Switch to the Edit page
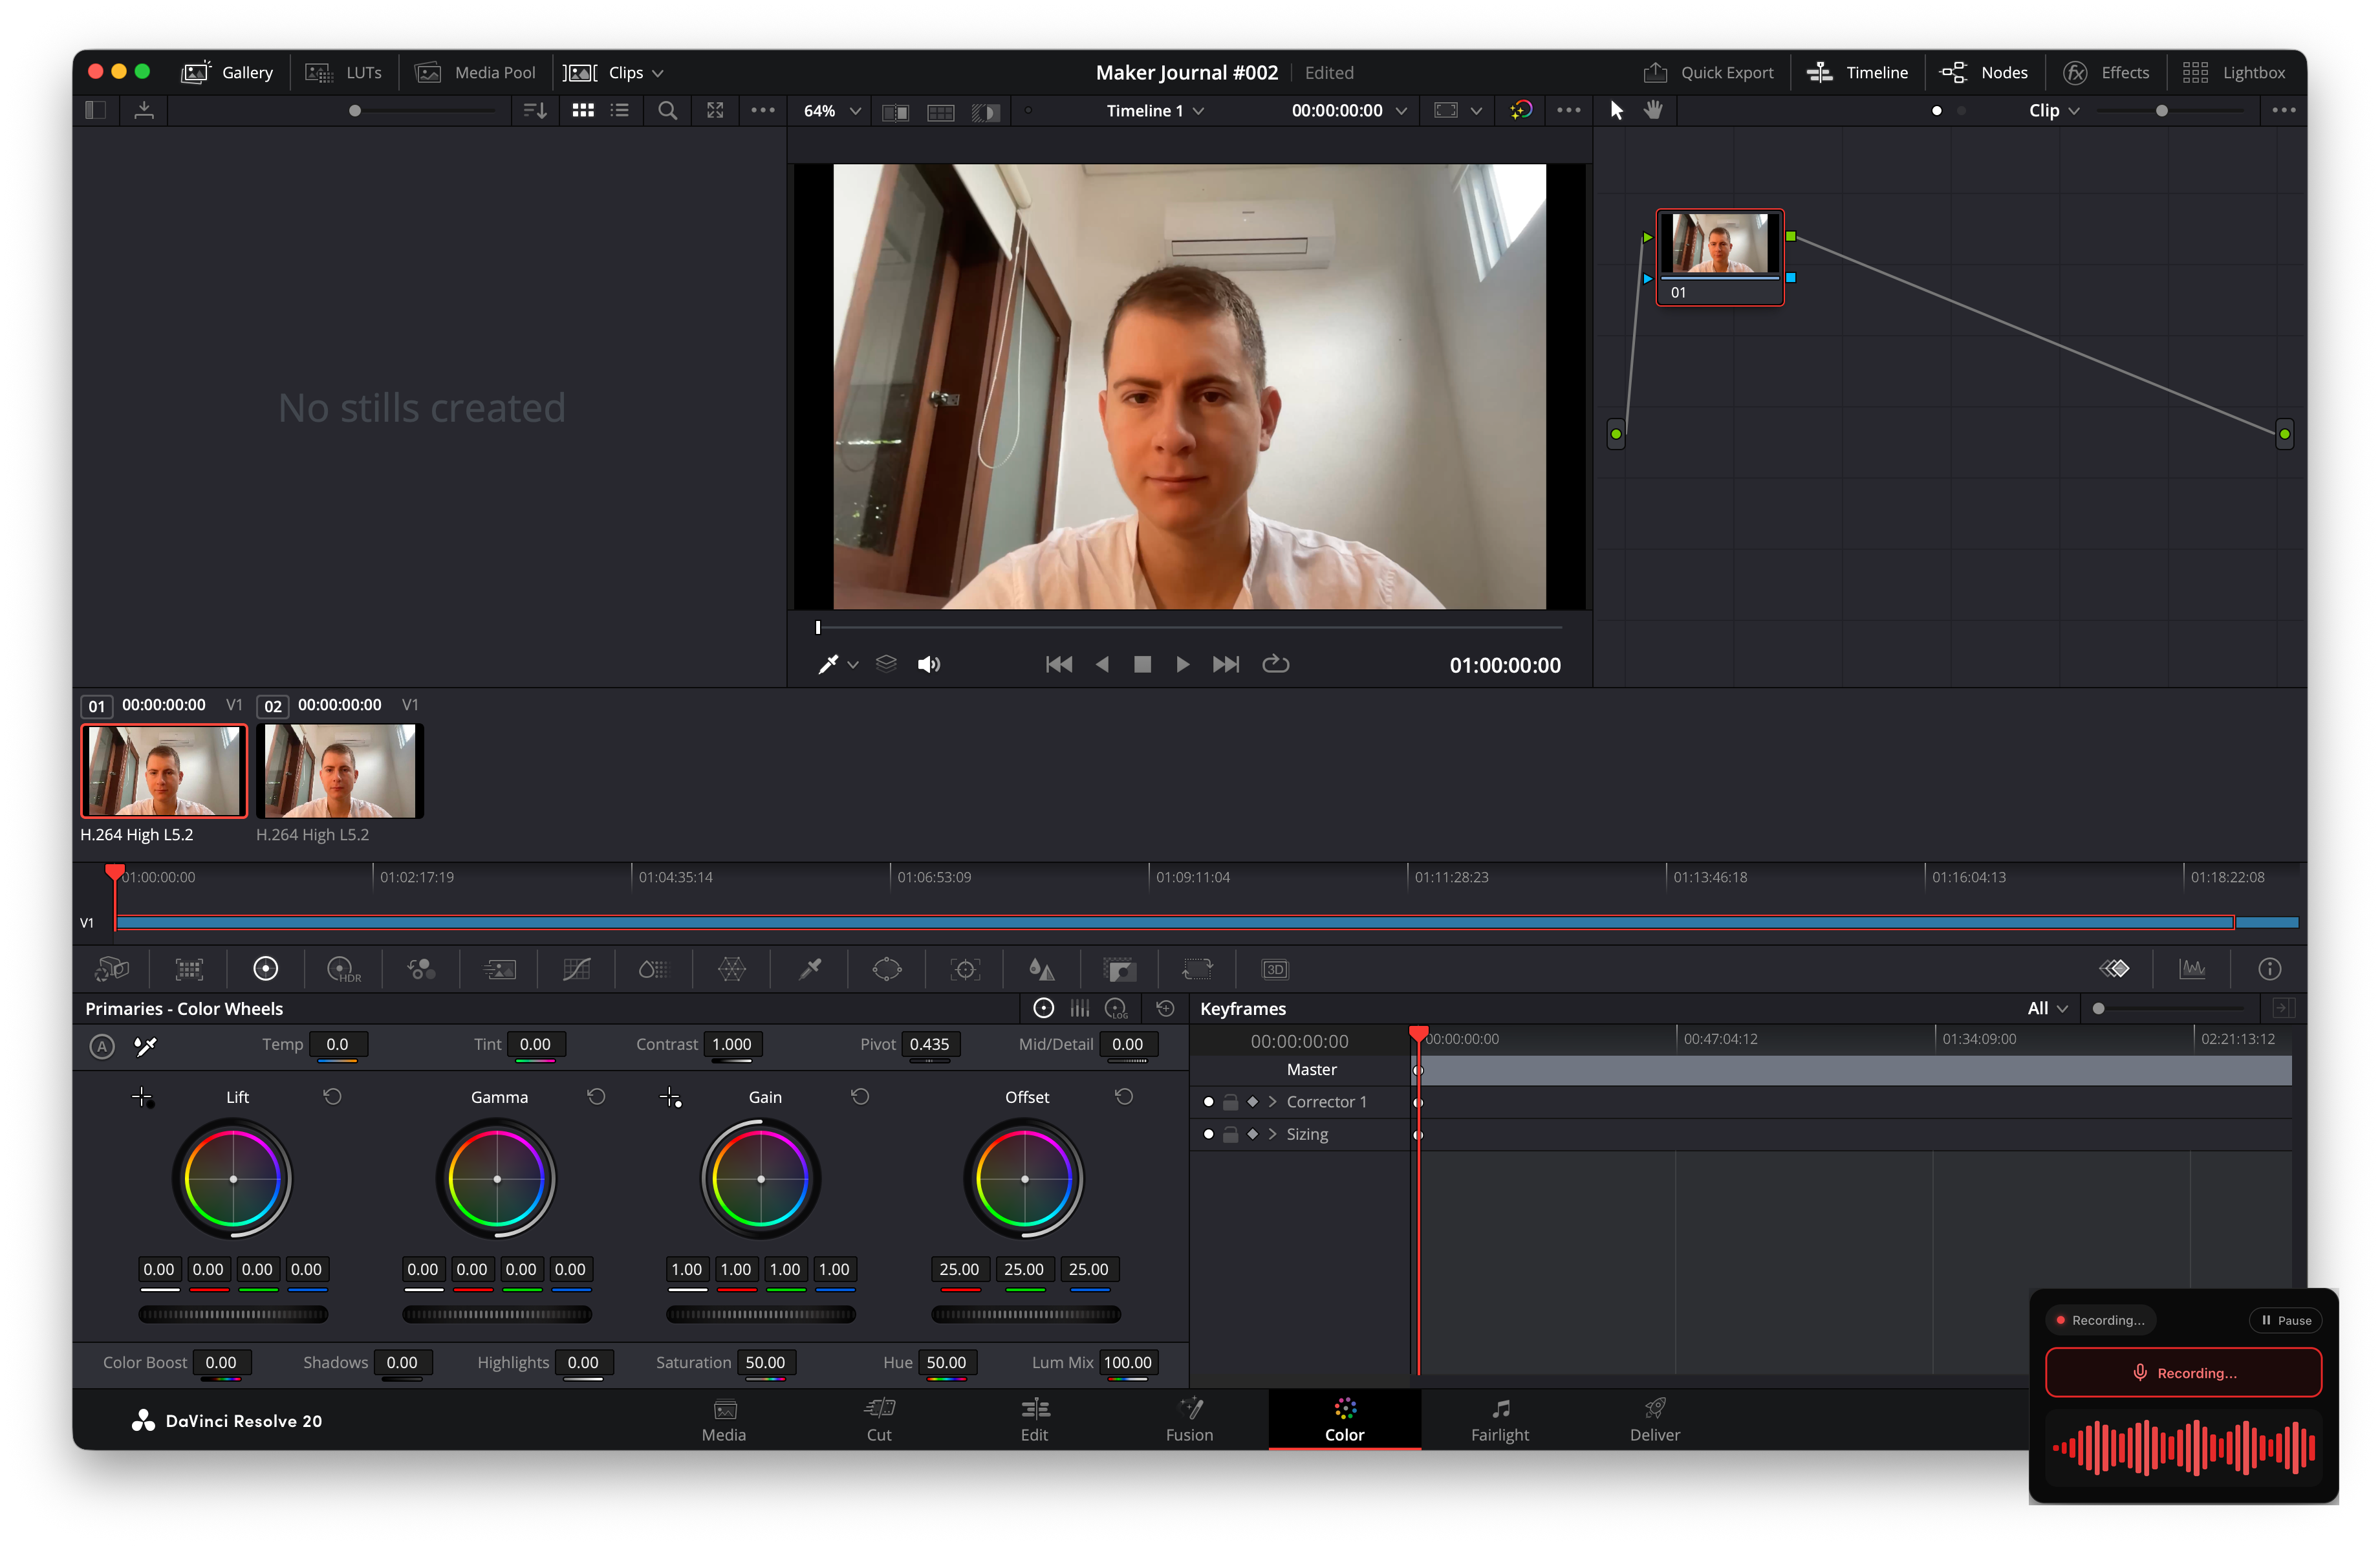 click(1034, 1420)
